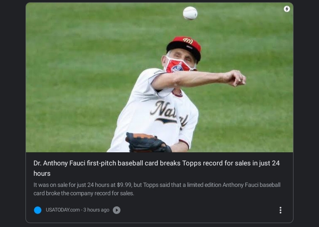
Task: Click the blue circle publisher icon
Action: (x=37, y=210)
